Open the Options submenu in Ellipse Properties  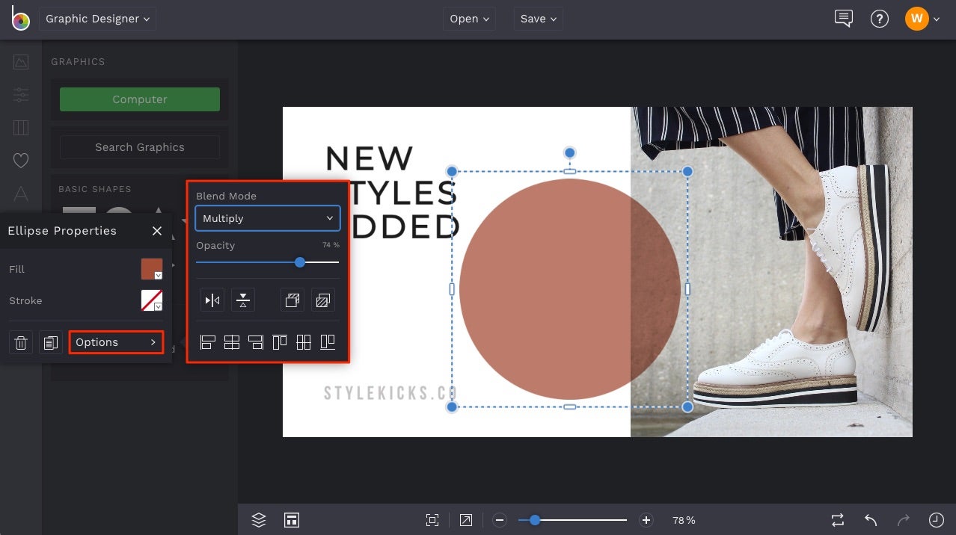(115, 341)
